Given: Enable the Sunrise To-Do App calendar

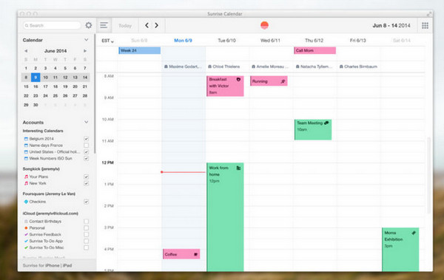Looking at the screenshot, I should click(x=87, y=241).
